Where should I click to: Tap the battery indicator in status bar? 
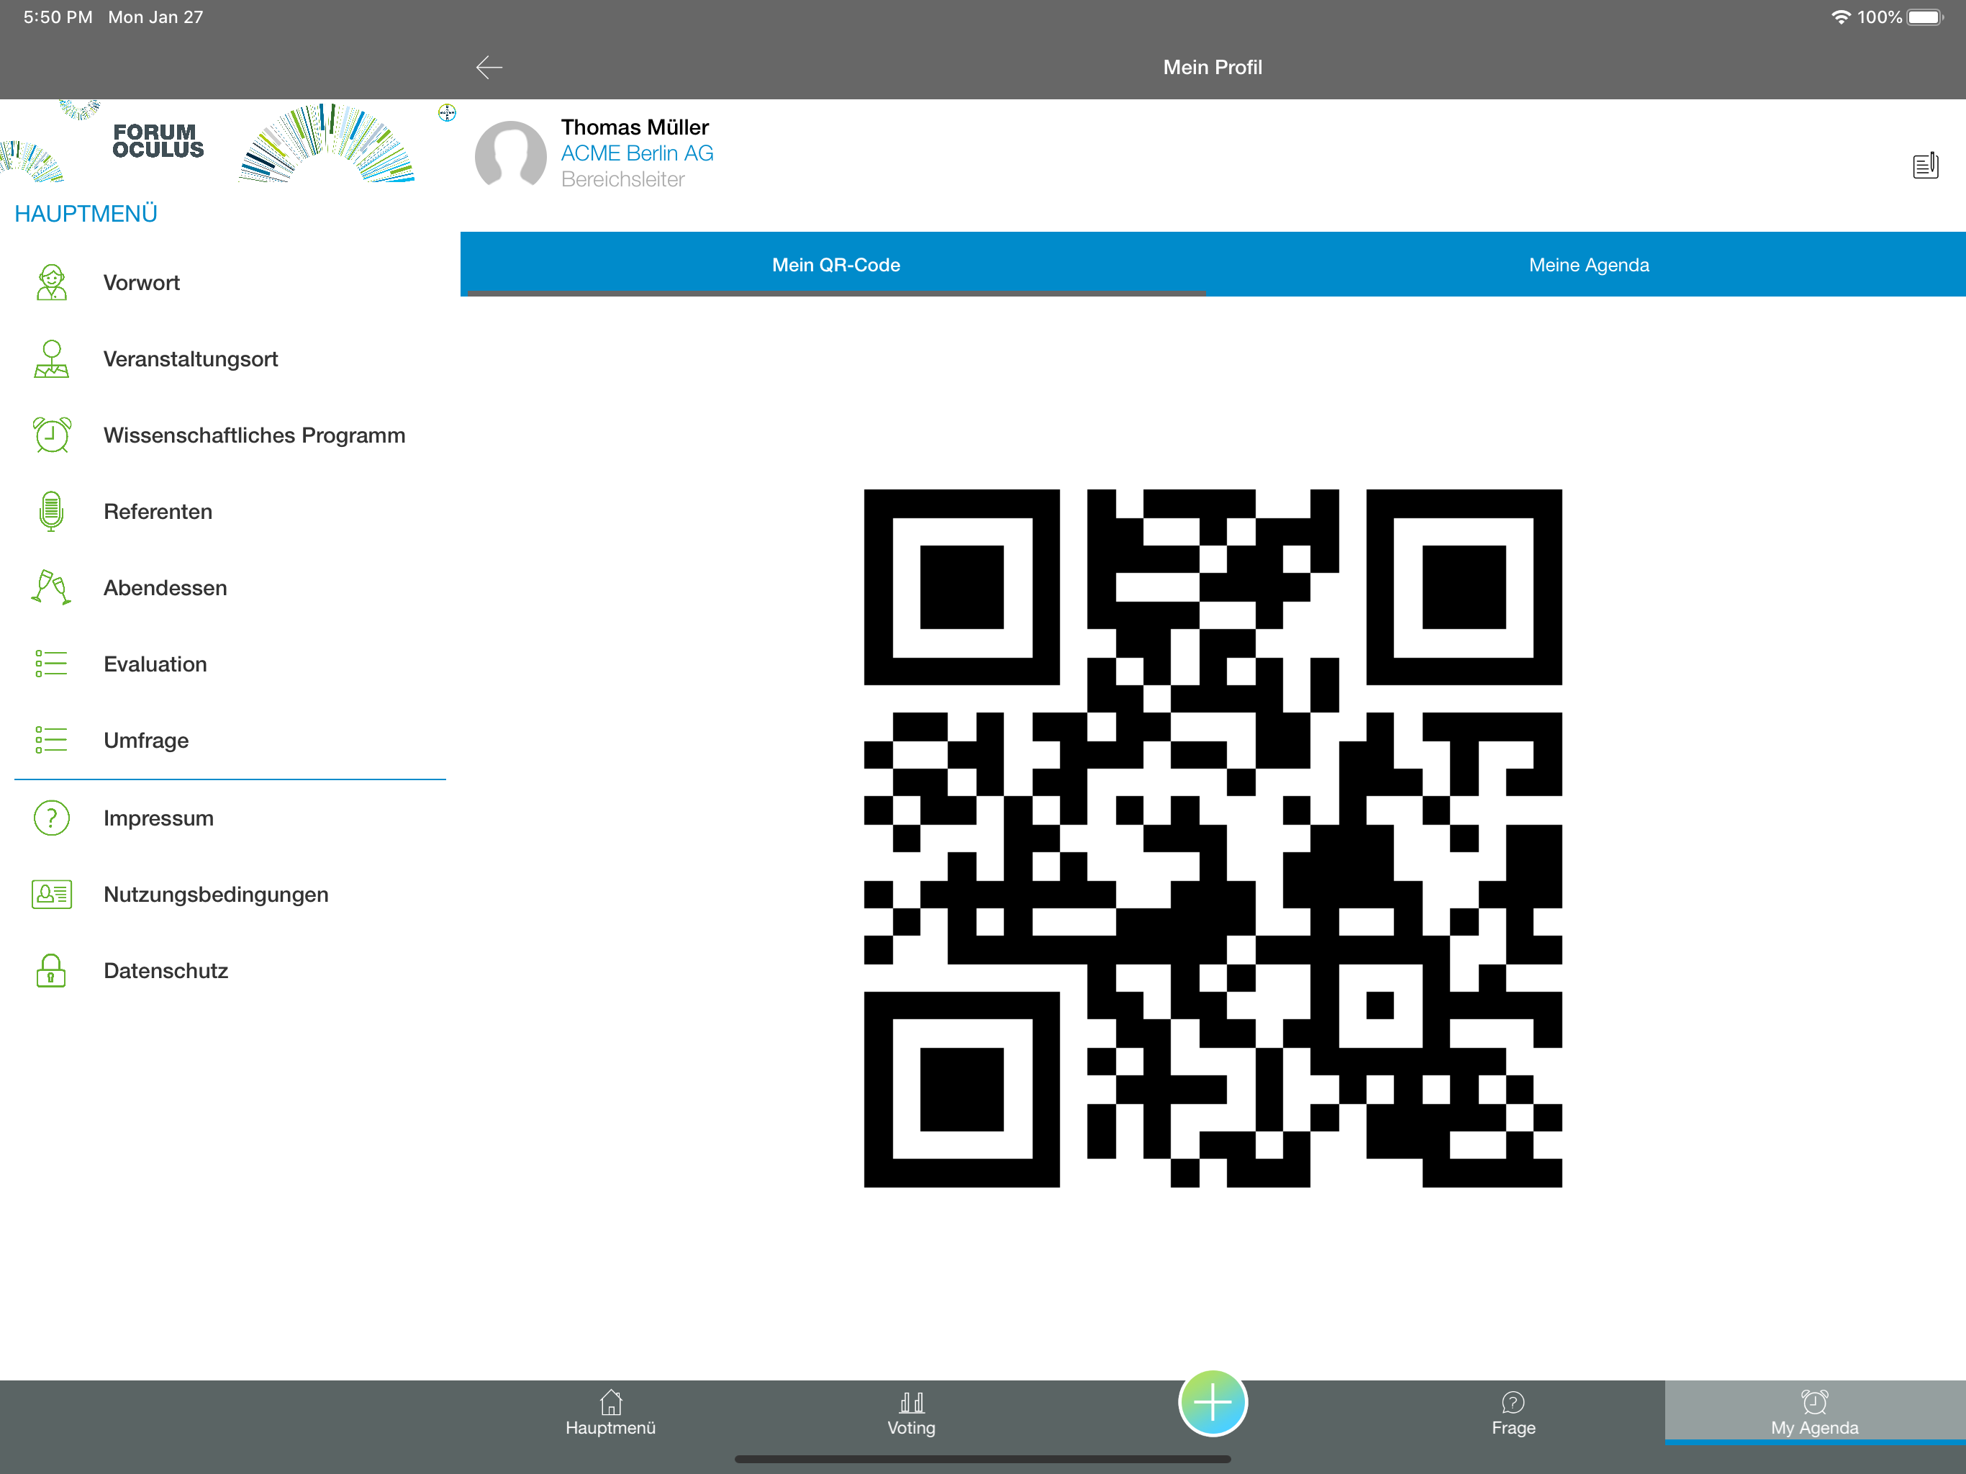pos(1925,17)
